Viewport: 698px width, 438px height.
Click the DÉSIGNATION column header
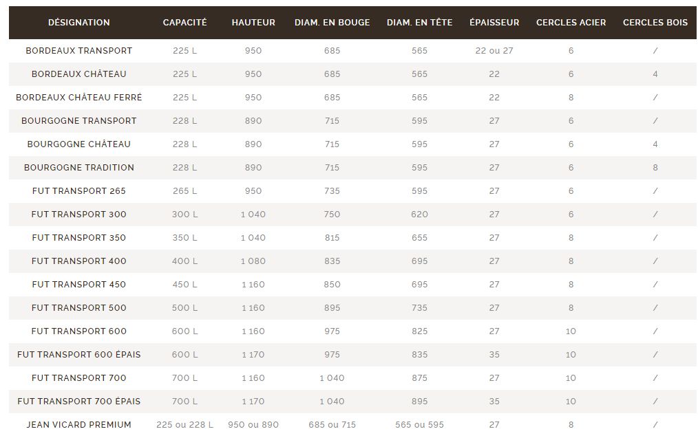click(x=79, y=23)
